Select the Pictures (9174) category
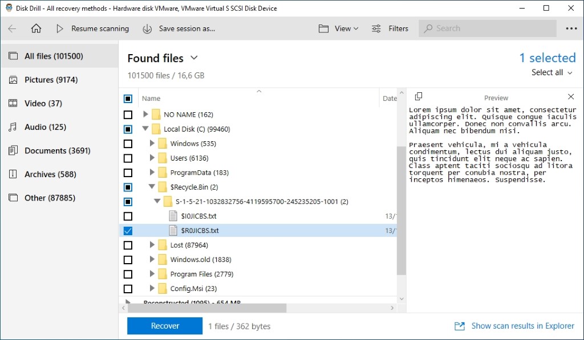 [x=59, y=80]
